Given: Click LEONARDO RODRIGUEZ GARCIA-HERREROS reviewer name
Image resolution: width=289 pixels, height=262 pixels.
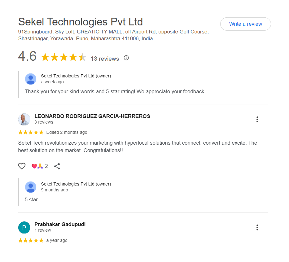Looking at the screenshot, I should [92, 116].
